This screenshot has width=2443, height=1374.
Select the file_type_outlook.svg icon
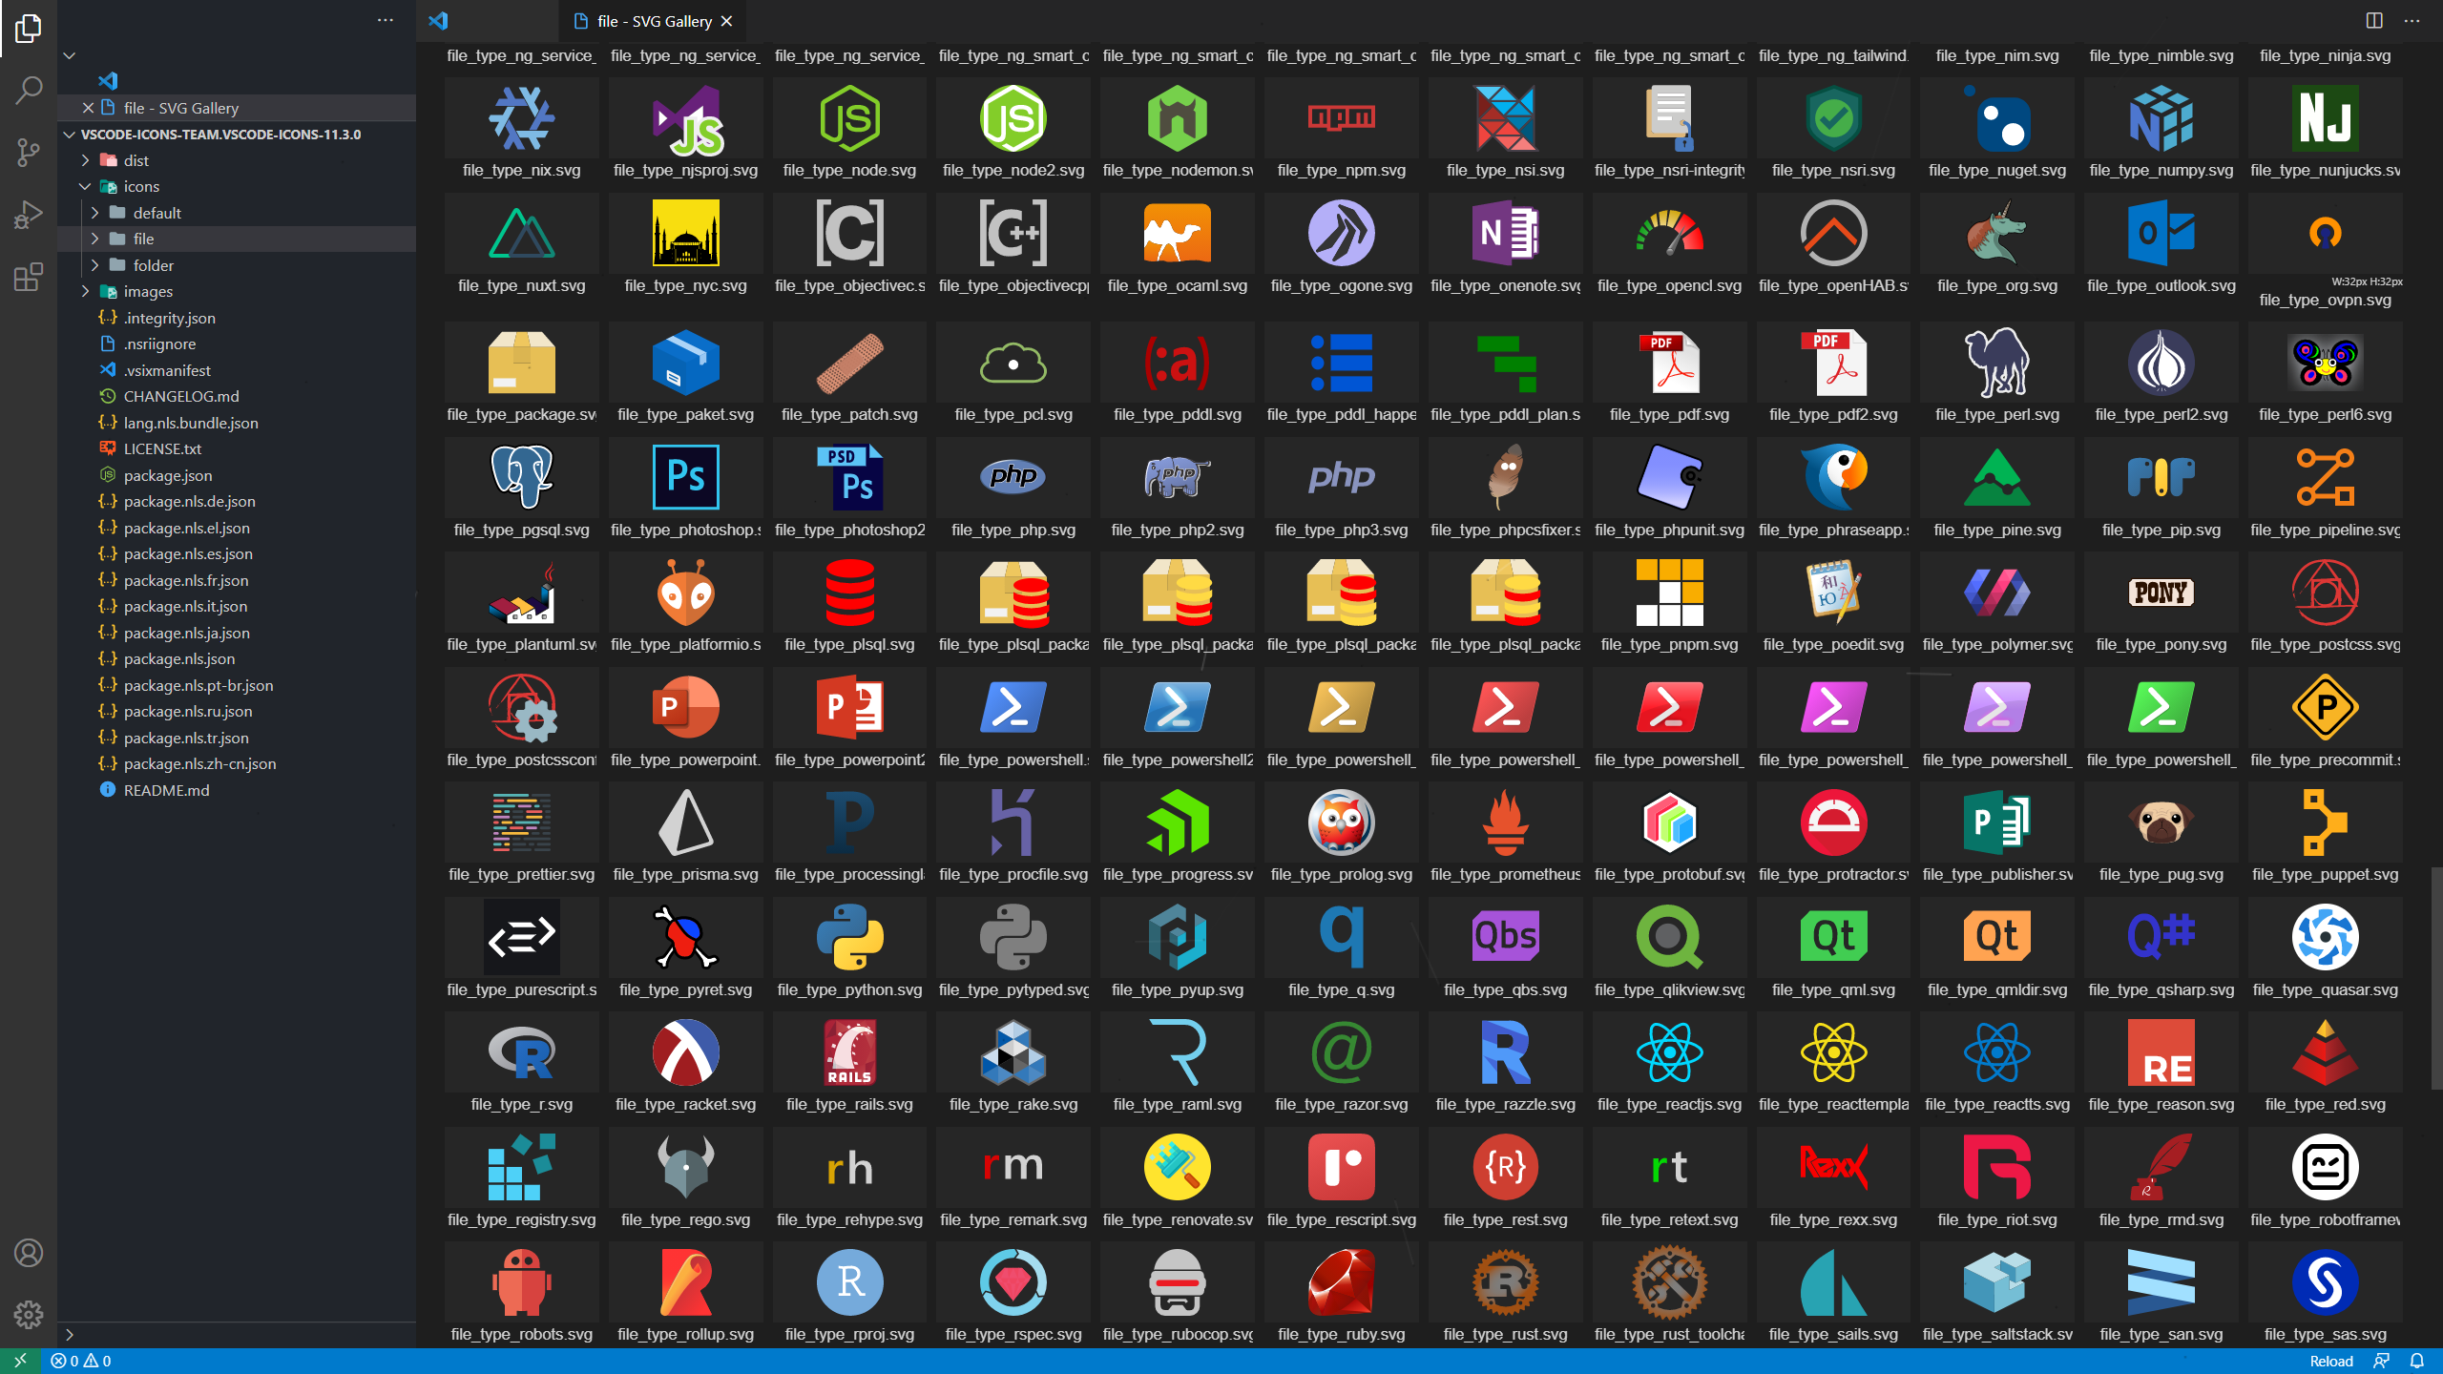pos(2161,233)
